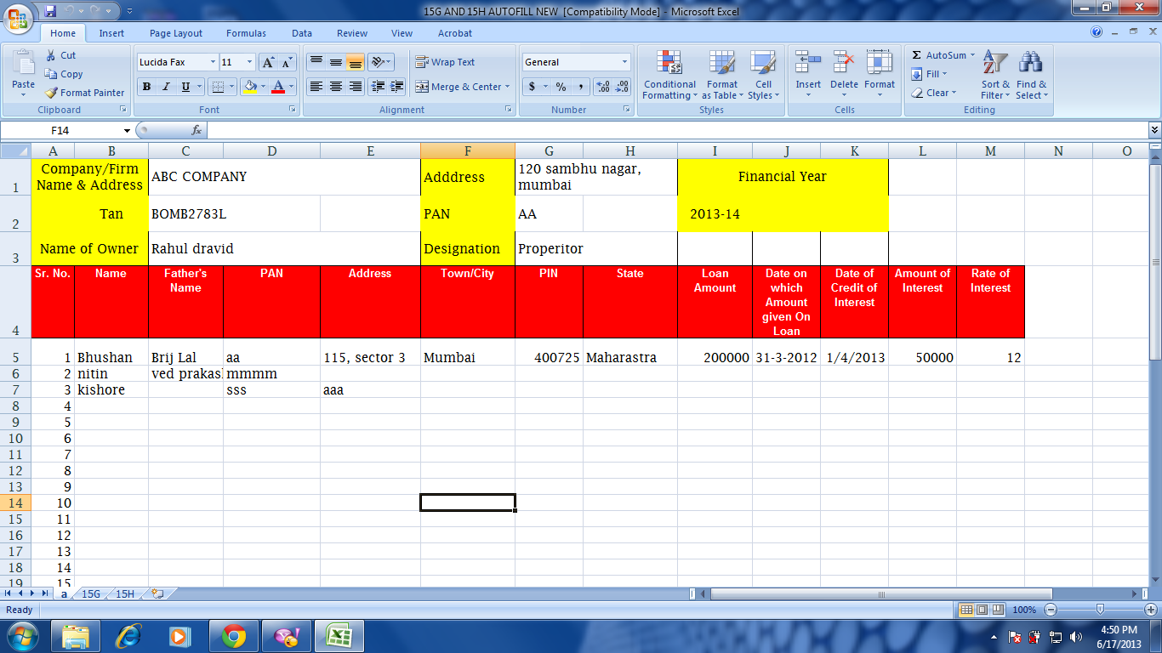Switch to the Formulas tab
The width and height of the screenshot is (1162, 653).
click(246, 33)
